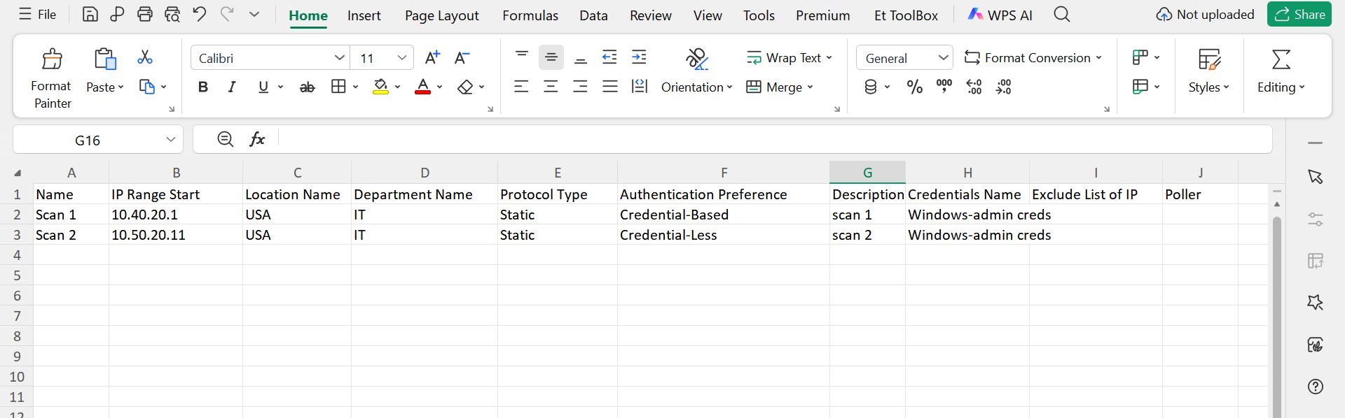The width and height of the screenshot is (1345, 418).
Task: Click the zoom formula bar magnifier icon
Action: 225,139
